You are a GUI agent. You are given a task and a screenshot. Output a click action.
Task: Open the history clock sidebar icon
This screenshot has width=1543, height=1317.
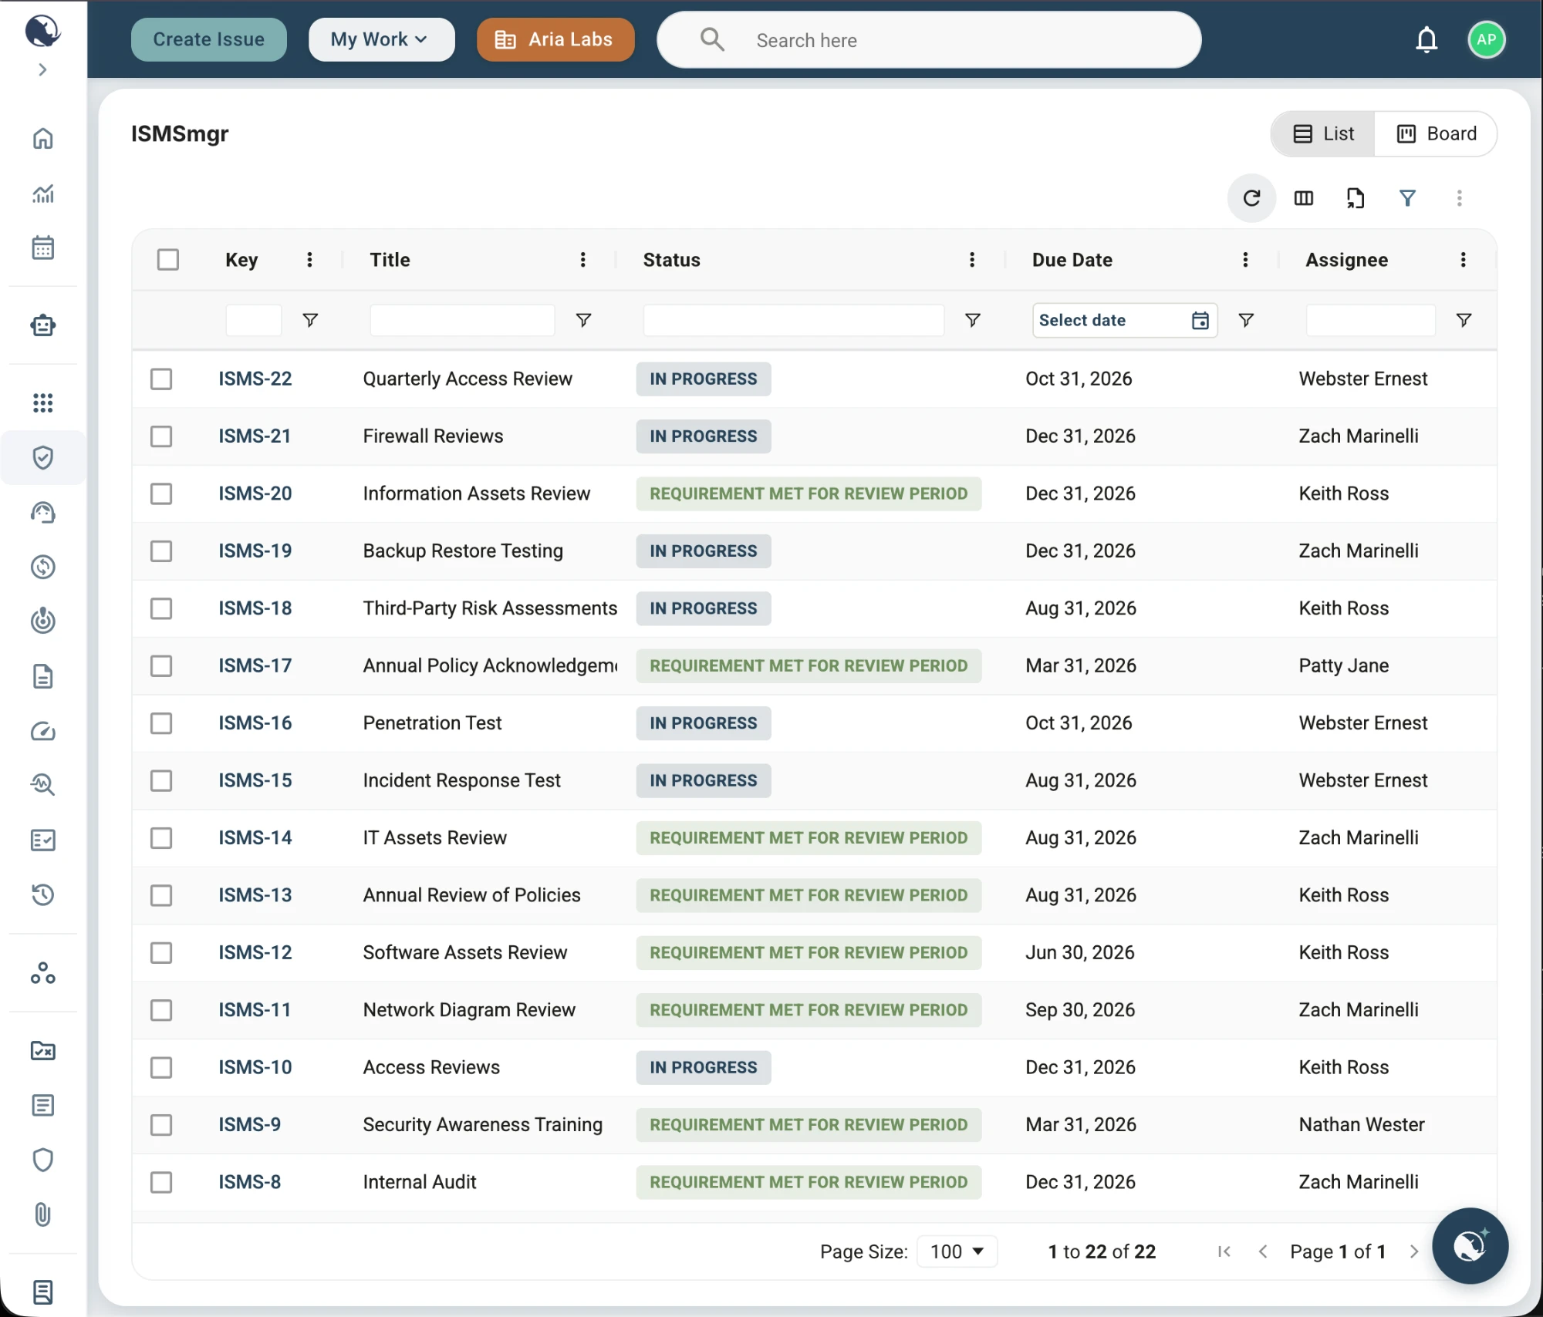click(43, 894)
